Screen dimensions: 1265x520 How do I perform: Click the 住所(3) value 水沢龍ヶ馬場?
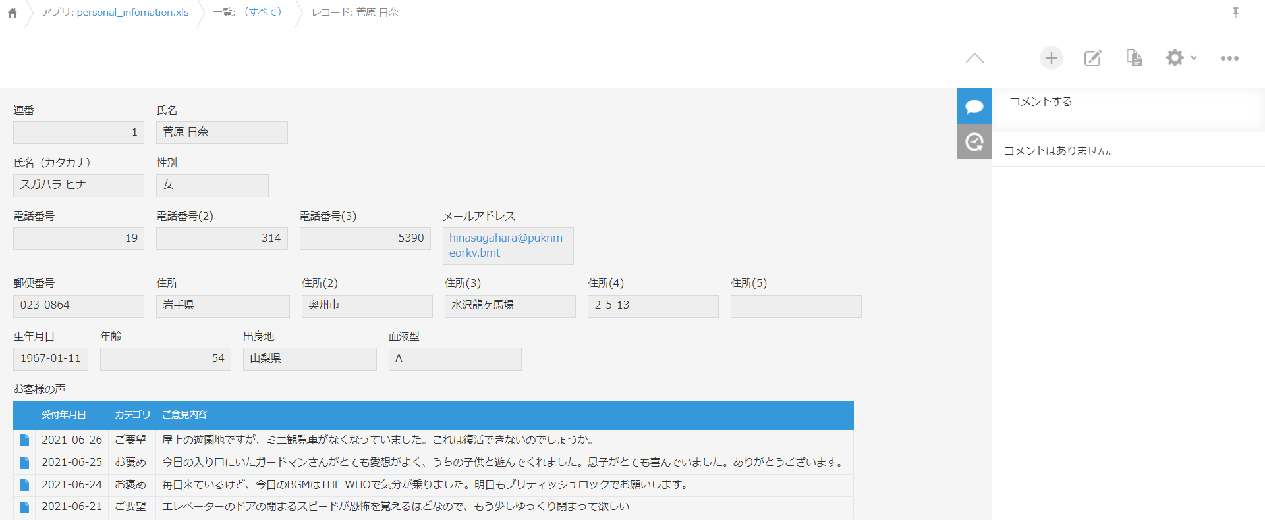point(510,306)
